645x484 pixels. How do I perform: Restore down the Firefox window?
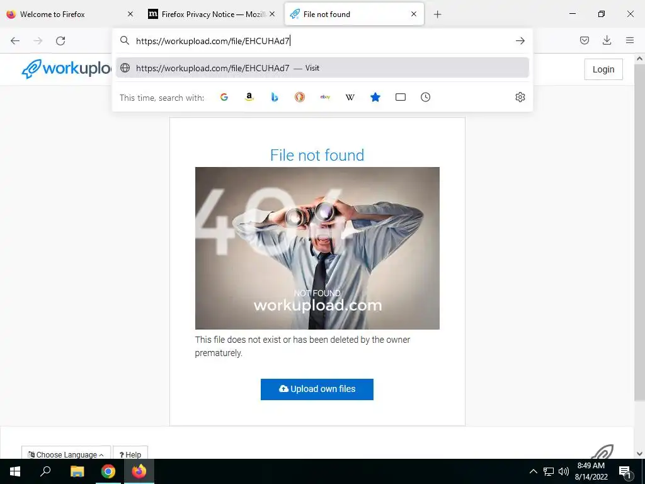(601, 14)
